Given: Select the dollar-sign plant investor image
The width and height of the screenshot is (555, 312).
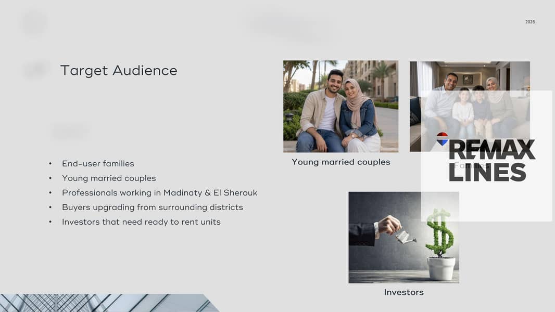Looking at the screenshot, I should pyautogui.click(x=403, y=238).
